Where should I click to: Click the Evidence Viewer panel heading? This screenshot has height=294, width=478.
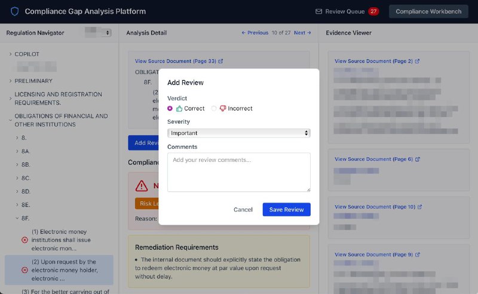tap(348, 33)
